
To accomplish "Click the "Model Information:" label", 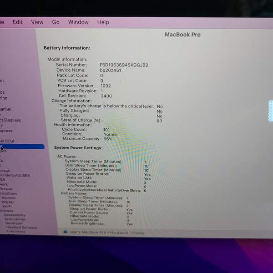I will pyautogui.click(x=67, y=59).
